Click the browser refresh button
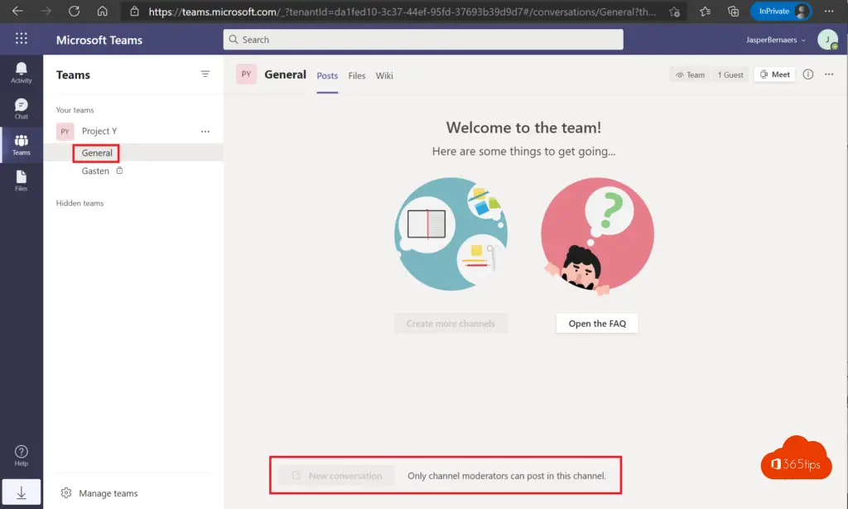The image size is (848, 509). 75,12
